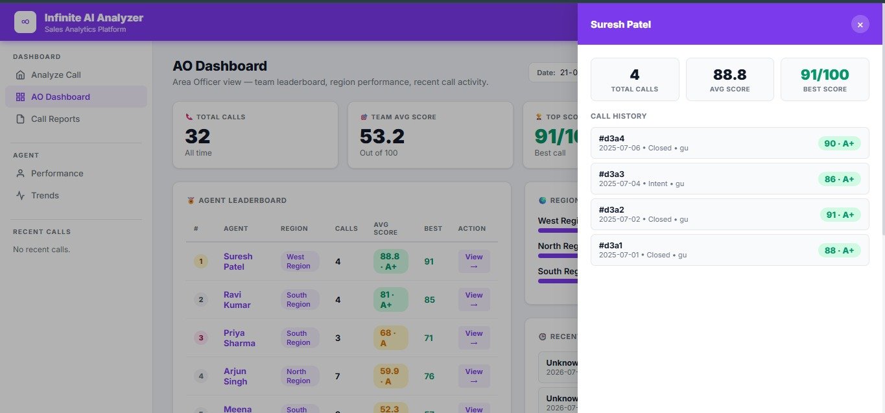Open call #d3a3 in call history

coord(729,178)
